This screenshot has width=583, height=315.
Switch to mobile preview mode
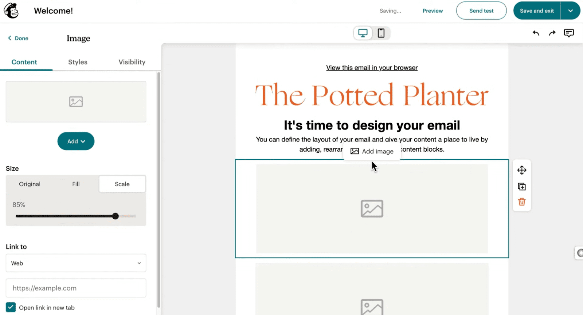[381, 33]
